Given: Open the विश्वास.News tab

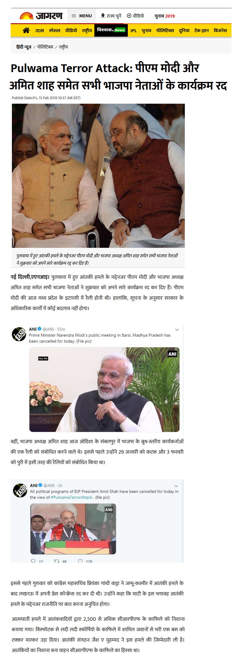Looking at the screenshot, I should (x=111, y=30).
